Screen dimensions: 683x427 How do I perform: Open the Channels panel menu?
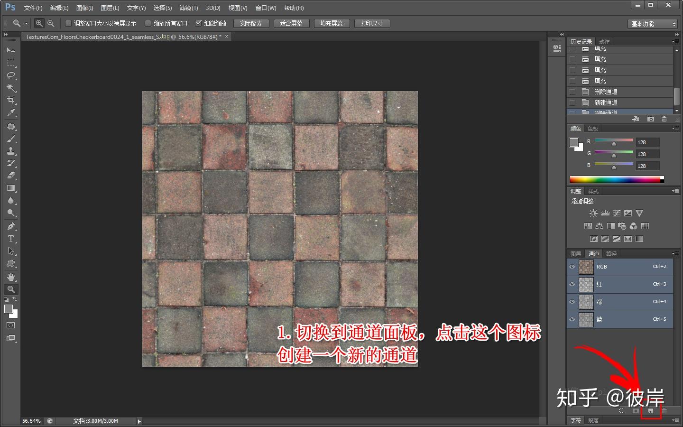[675, 253]
